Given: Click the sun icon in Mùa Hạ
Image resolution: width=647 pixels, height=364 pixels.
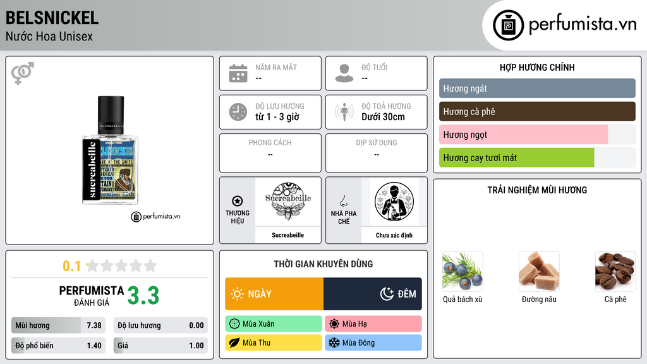Looking at the screenshot, I should click(334, 324).
